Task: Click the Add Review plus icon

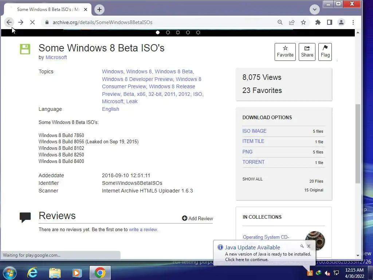Action: [x=185, y=218]
